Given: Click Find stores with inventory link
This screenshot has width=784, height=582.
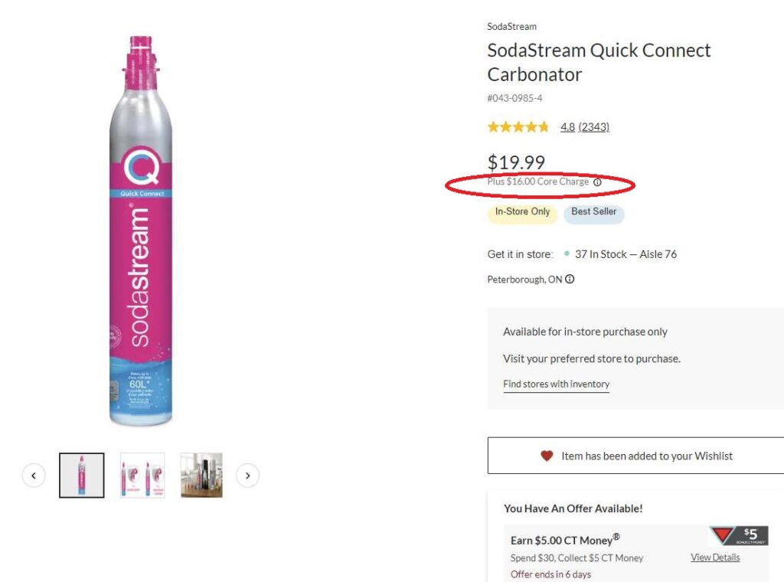Looking at the screenshot, I should 556,384.
